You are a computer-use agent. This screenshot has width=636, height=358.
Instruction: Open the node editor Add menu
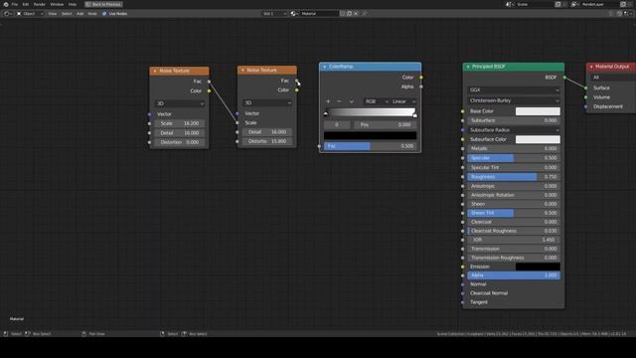pos(79,13)
